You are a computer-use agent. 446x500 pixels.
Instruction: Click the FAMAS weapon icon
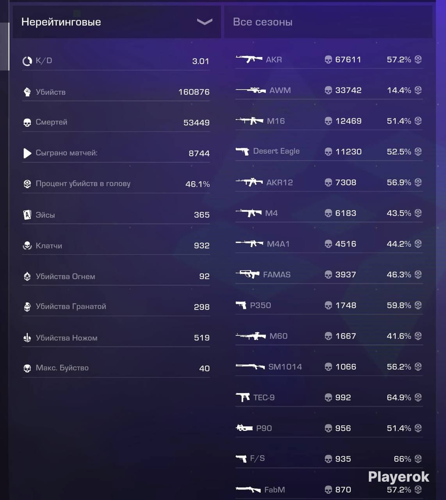(x=248, y=274)
